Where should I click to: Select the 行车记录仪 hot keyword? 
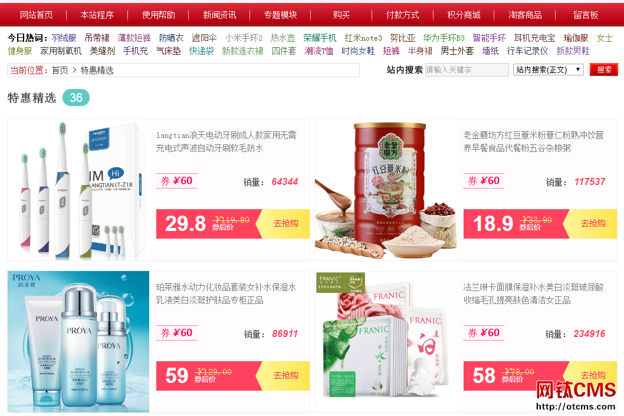click(527, 51)
